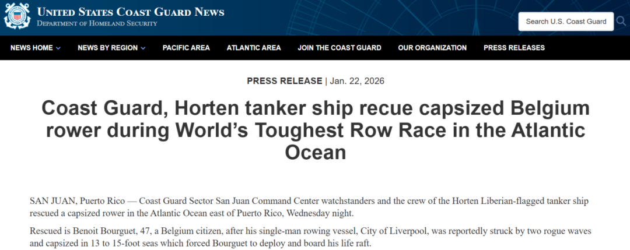
Task: Open the Atlantic Area section
Action: [254, 48]
